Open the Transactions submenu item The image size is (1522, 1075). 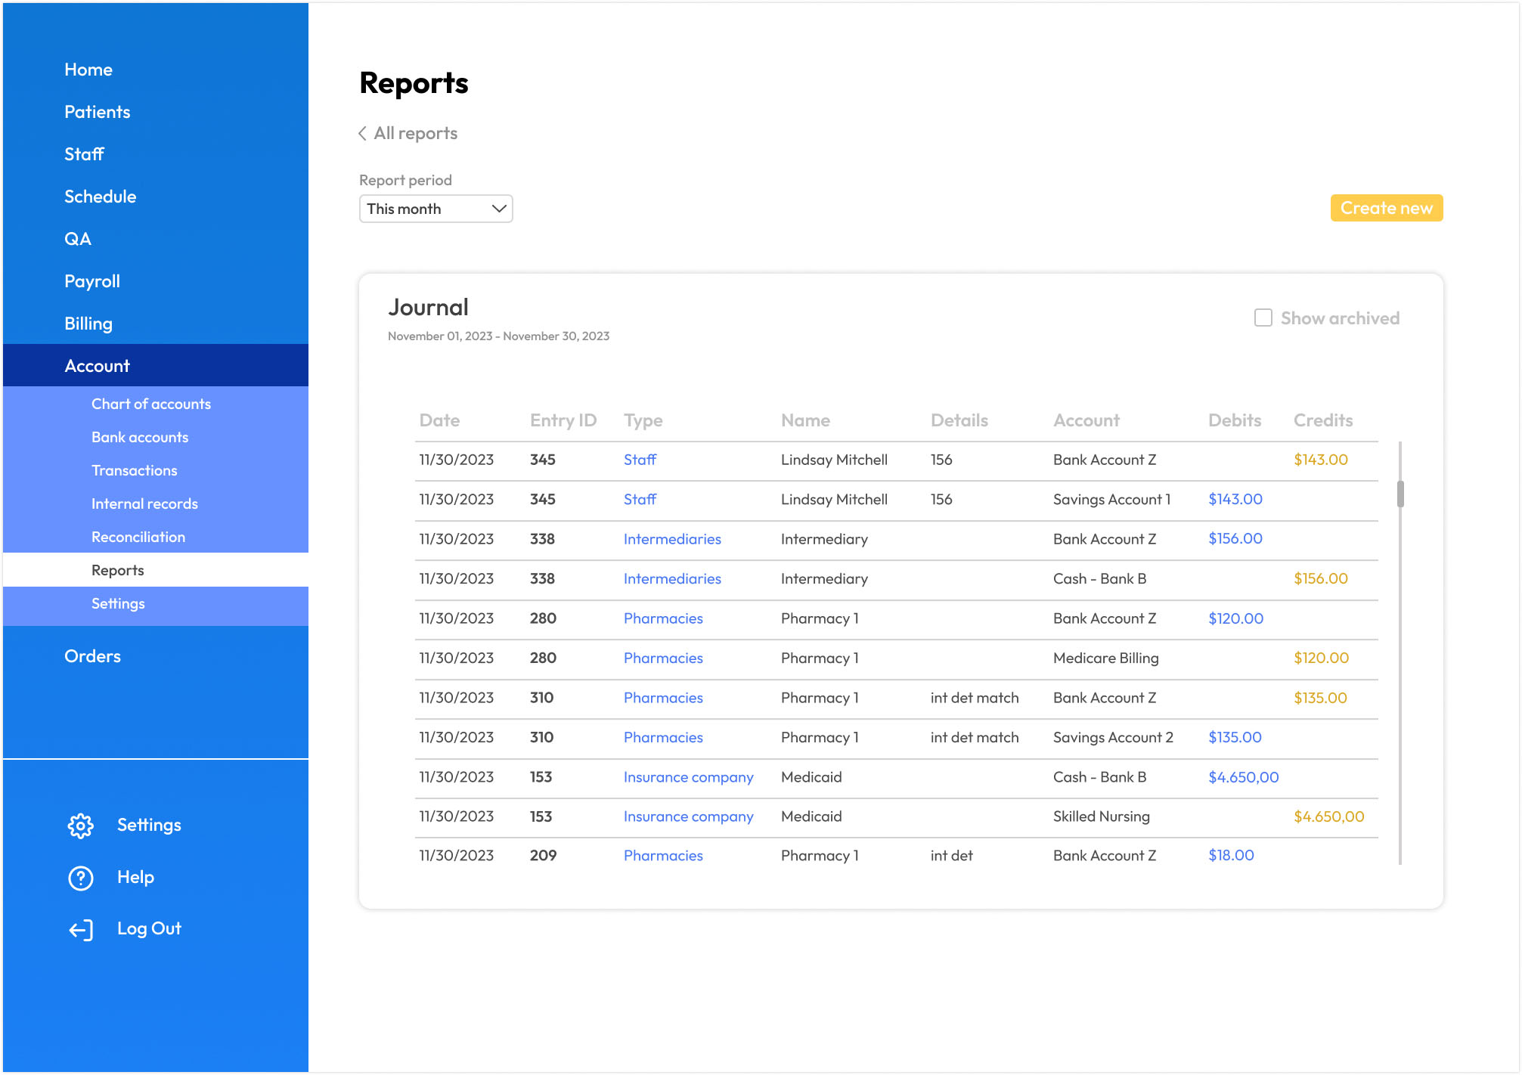point(134,471)
